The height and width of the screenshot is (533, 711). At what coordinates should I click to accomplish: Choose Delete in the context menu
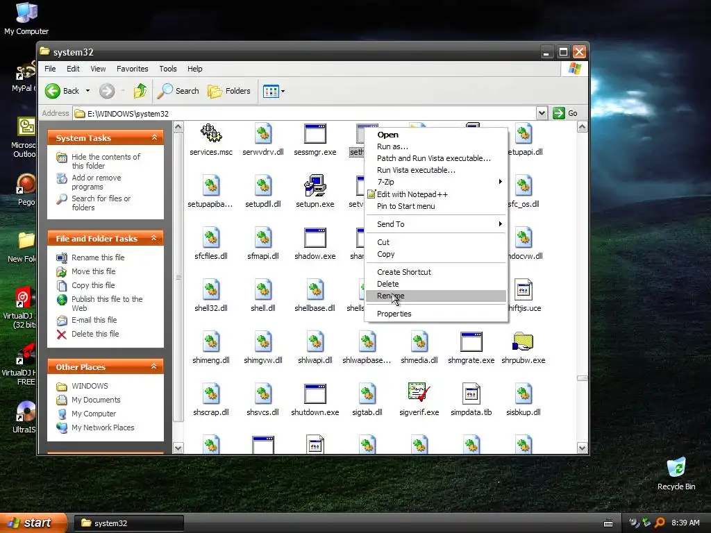pyautogui.click(x=436, y=284)
